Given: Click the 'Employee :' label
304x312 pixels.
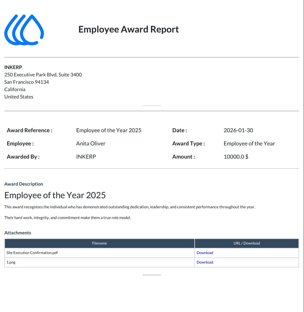Looking at the screenshot, I should (x=20, y=144).
